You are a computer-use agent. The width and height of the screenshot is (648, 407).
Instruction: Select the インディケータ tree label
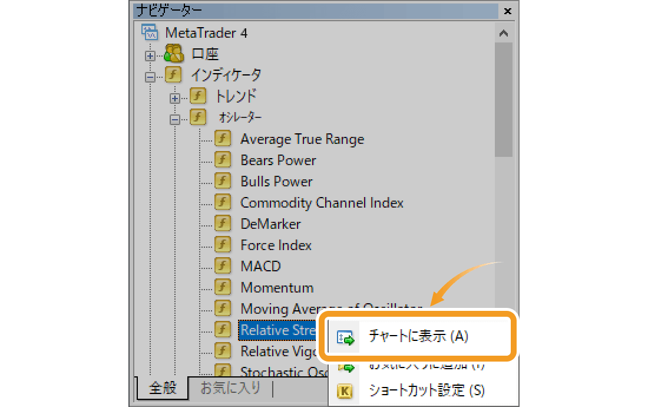[x=226, y=75]
